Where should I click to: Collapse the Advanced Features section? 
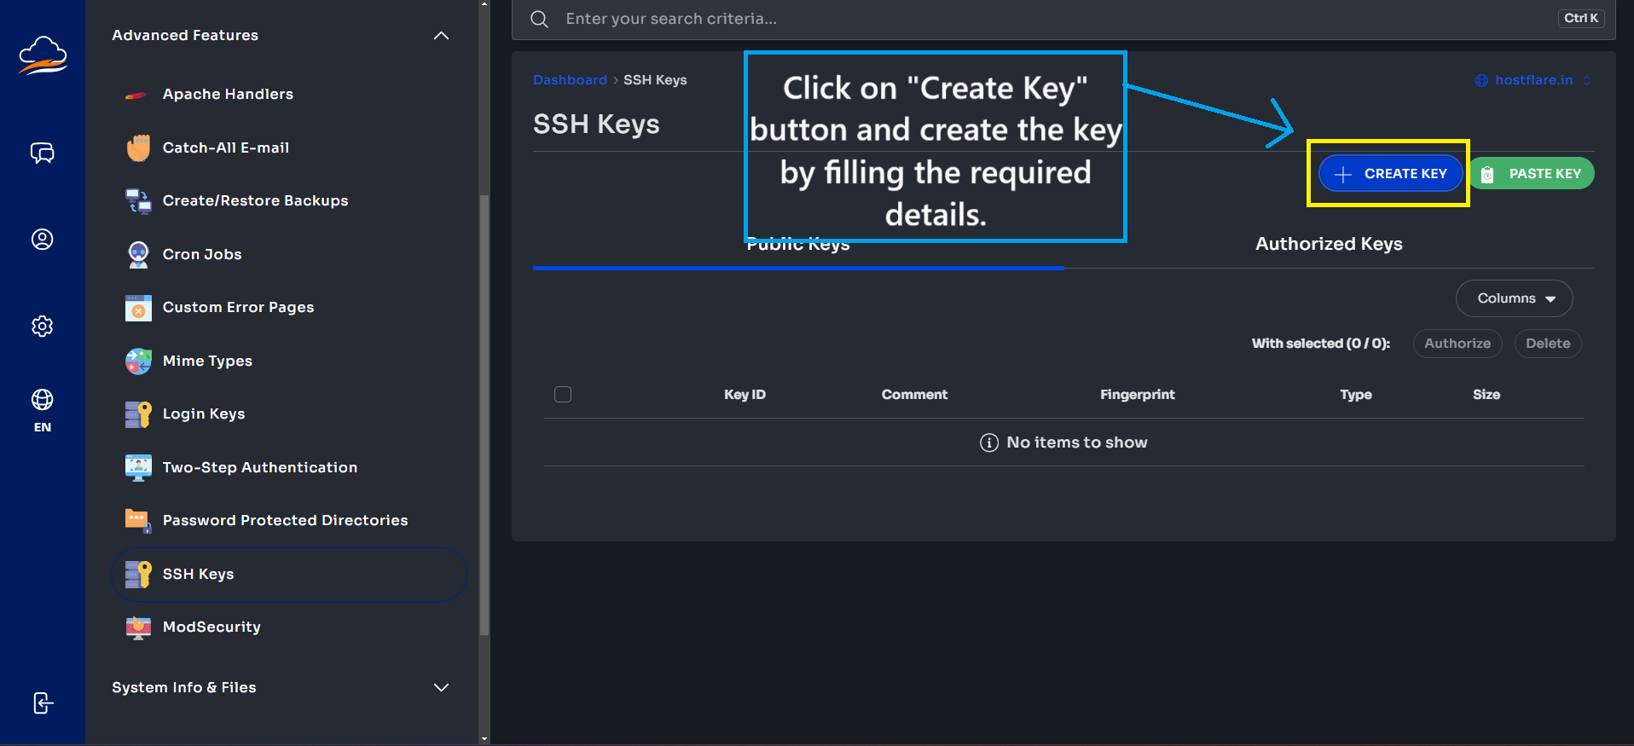click(x=441, y=35)
